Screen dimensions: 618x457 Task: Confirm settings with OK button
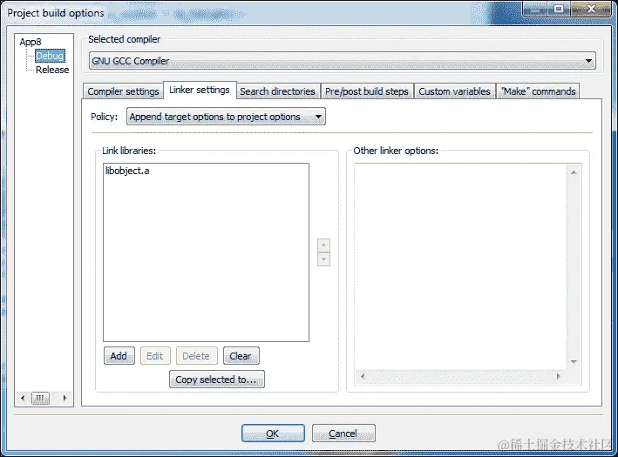coord(273,433)
